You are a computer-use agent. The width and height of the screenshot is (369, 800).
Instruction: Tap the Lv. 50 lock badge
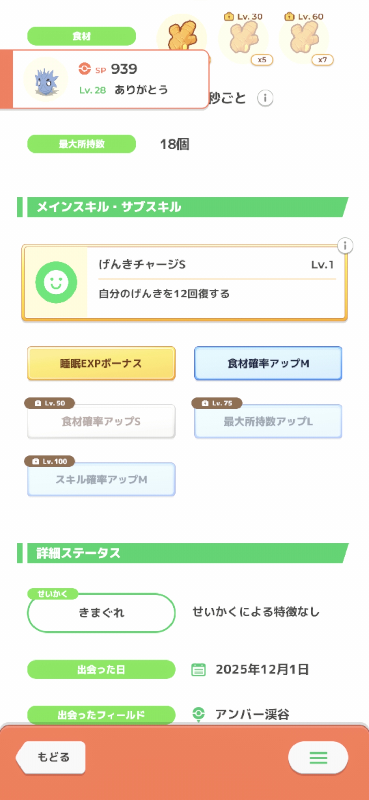coord(50,403)
